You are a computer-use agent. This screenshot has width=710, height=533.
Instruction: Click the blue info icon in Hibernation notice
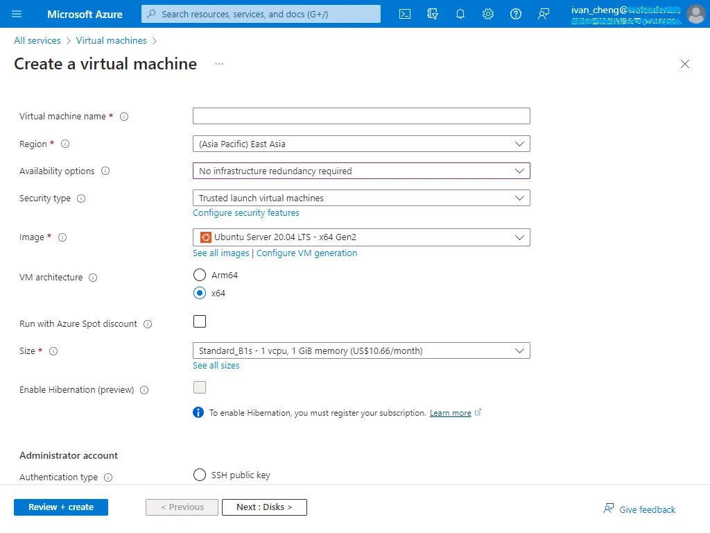point(198,412)
